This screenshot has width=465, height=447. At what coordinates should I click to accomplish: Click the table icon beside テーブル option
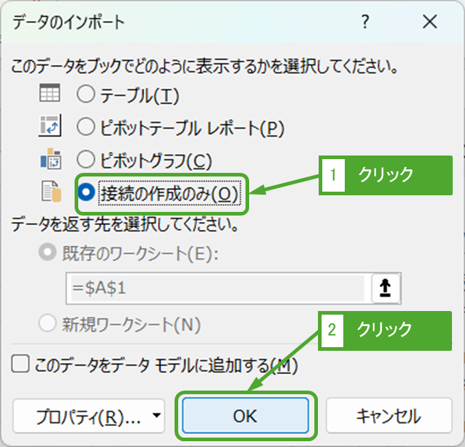point(49,93)
